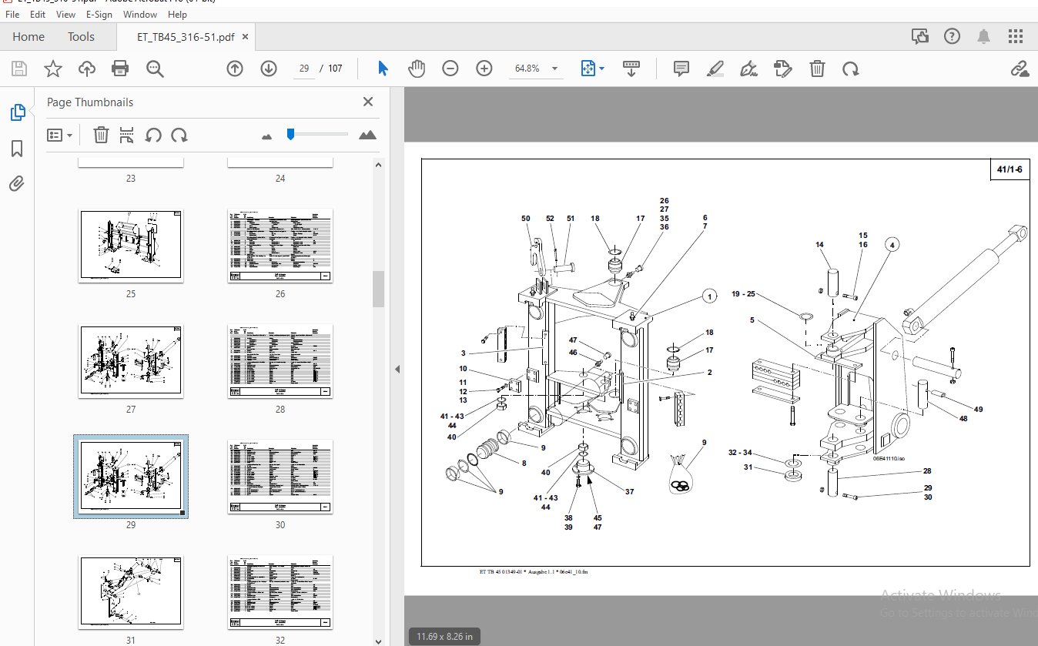Delete selected pages in thumbnails panel
Viewport: 1038px width, 646px height.
(101, 135)
